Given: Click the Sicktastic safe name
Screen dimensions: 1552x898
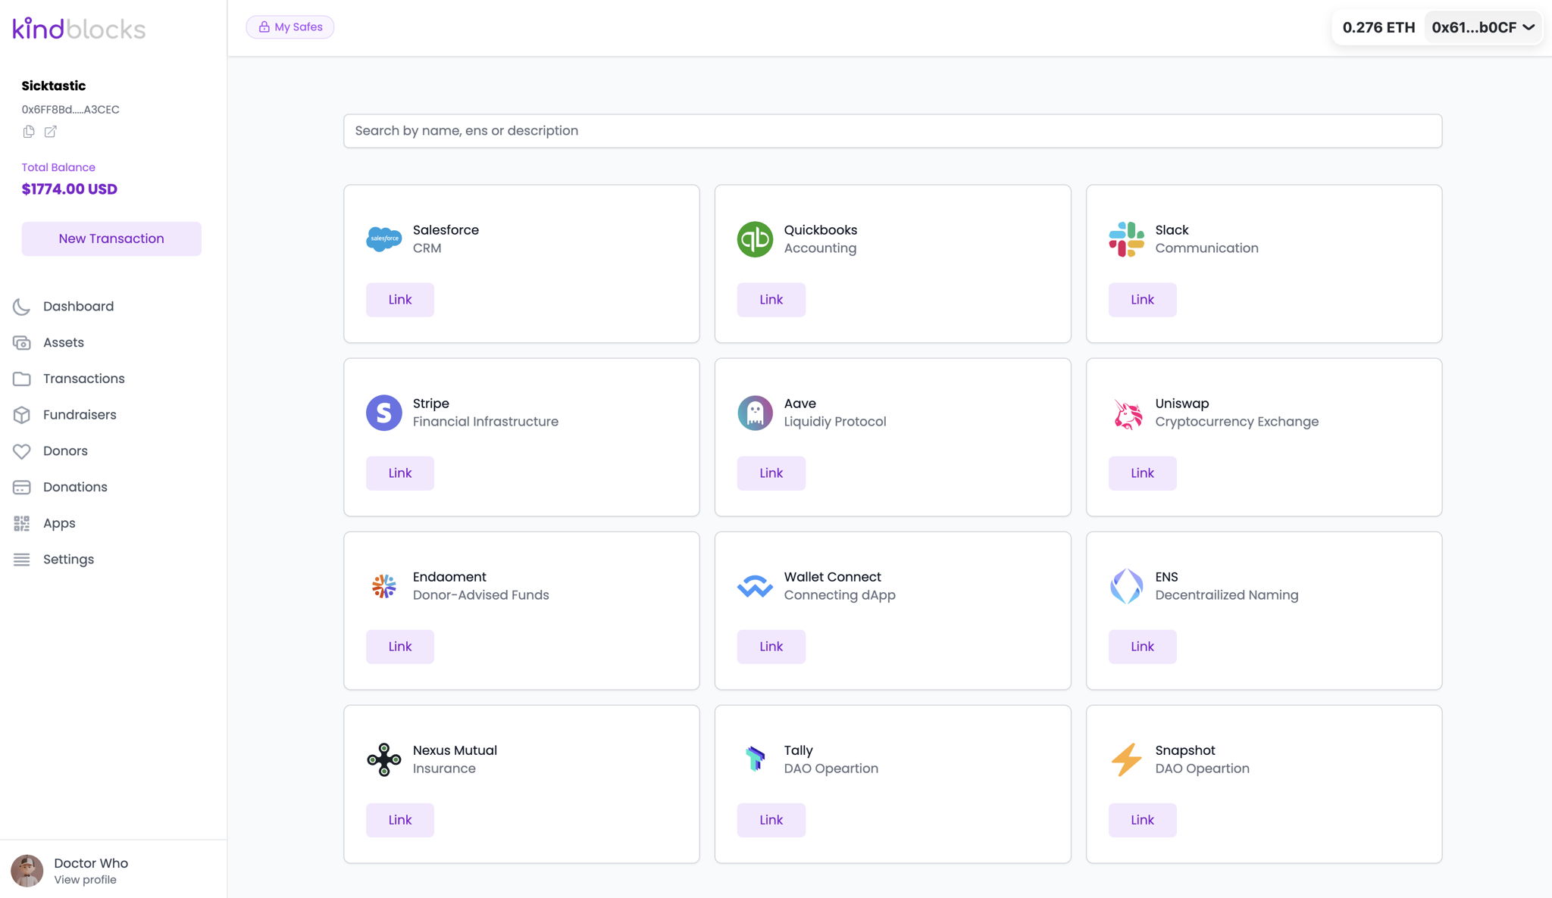Looking at the screenshot, I should point(54,86).
